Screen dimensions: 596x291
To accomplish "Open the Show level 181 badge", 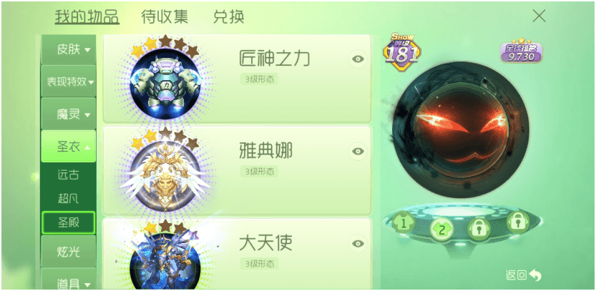I will click(402, 52).
